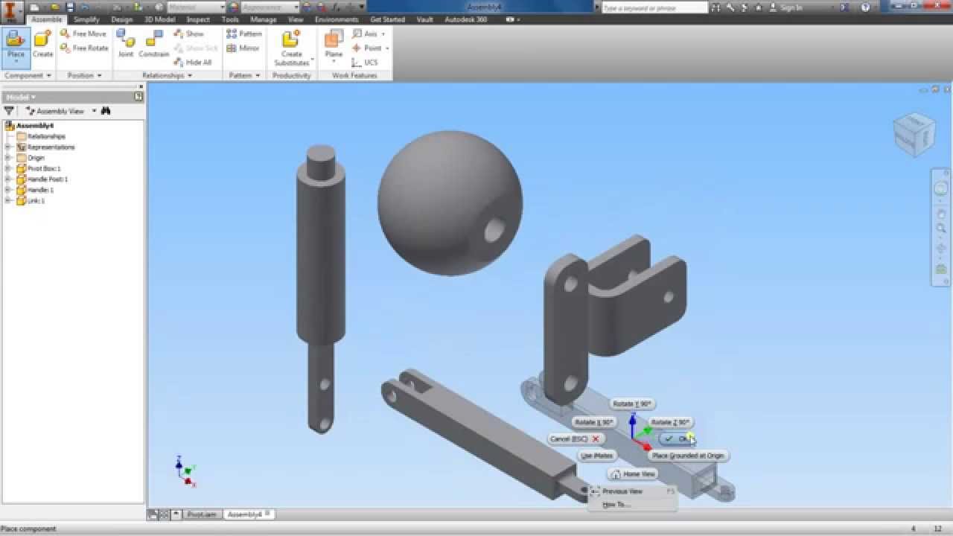Expand the Pivot Box:1 tree node
The width and height of the screenshot is (953, 536).
pyautogui.click(x=7, y=168)
